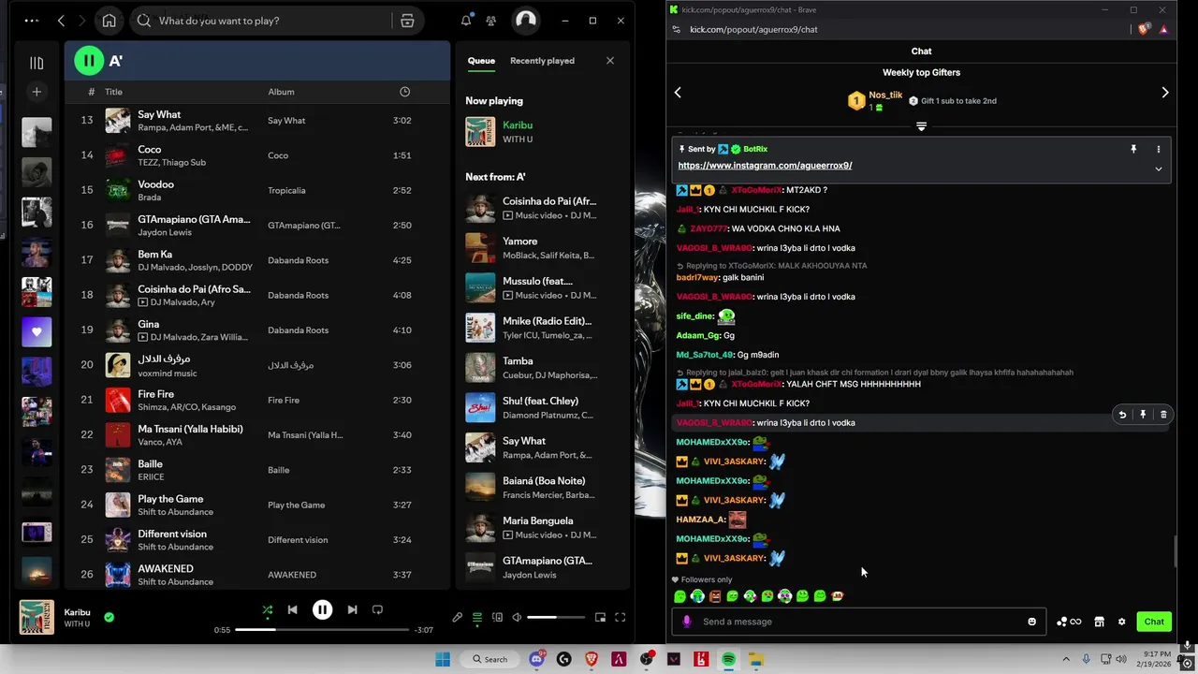Screen dimensions: 1198x674
Task: Select the Queue tab
Action: pos(481,61)
